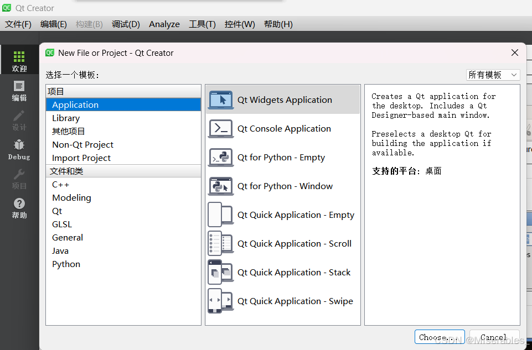Click the 文件和类 section header
The width and height of the screenshot is (532, 350).
click(x=123, y=171)
